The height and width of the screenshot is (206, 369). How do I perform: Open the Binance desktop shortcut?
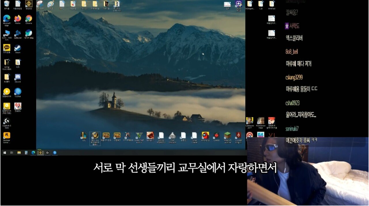pyautogui.click(x=29, y=5)
